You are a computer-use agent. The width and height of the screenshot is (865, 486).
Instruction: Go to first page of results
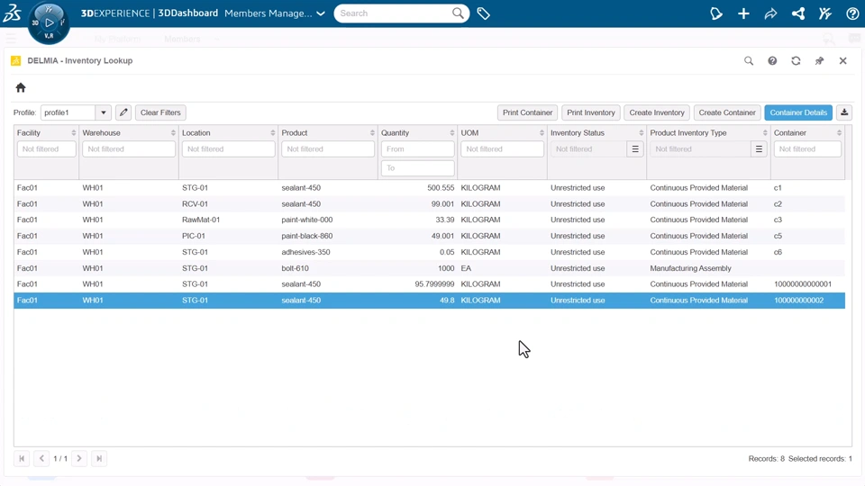pyautogui.click(x=22, y=458)
